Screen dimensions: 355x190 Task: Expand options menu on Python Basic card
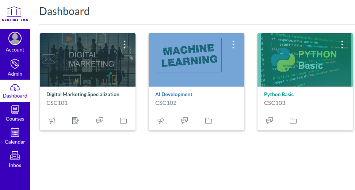(342, 45)
